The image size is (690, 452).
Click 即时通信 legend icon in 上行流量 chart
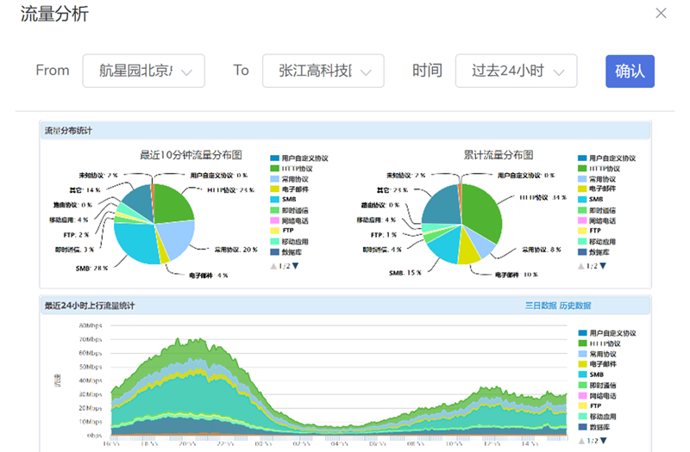click(x=582, y=385)
